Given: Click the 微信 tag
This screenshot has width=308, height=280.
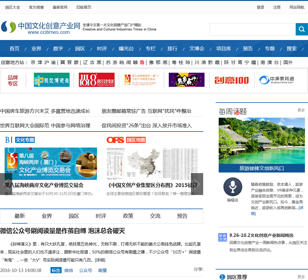Looking at the screenshot, I should 69,270.
